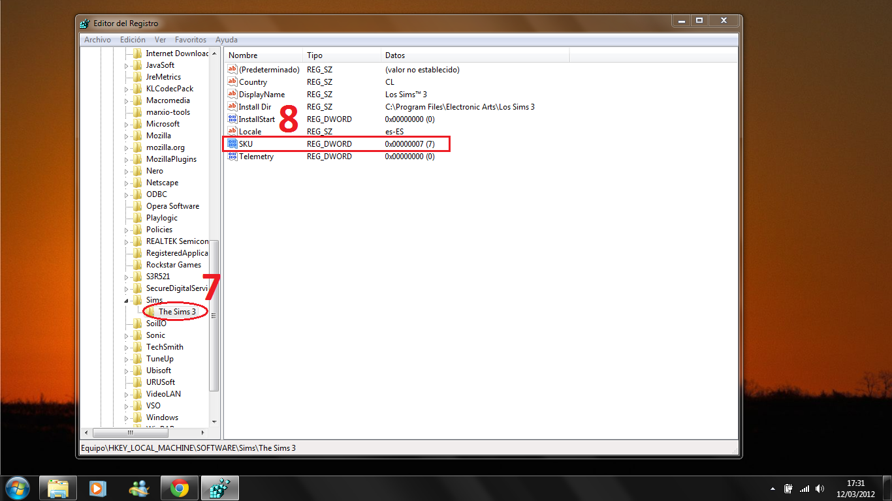Sort by the Datos column header
Viewport: 892px width, 501px height.
pyautogui.click(x=475, y=55)
